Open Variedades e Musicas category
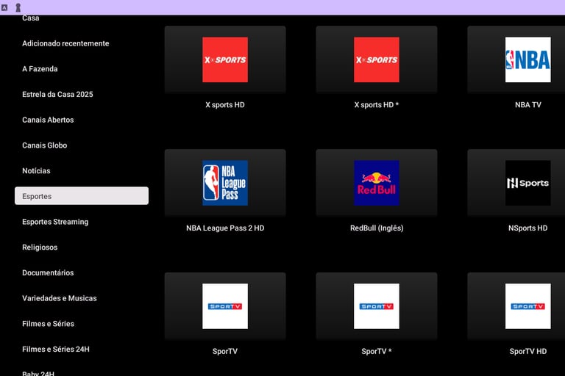The height and width of the screenshot is (376, 565). click(60, 298)
